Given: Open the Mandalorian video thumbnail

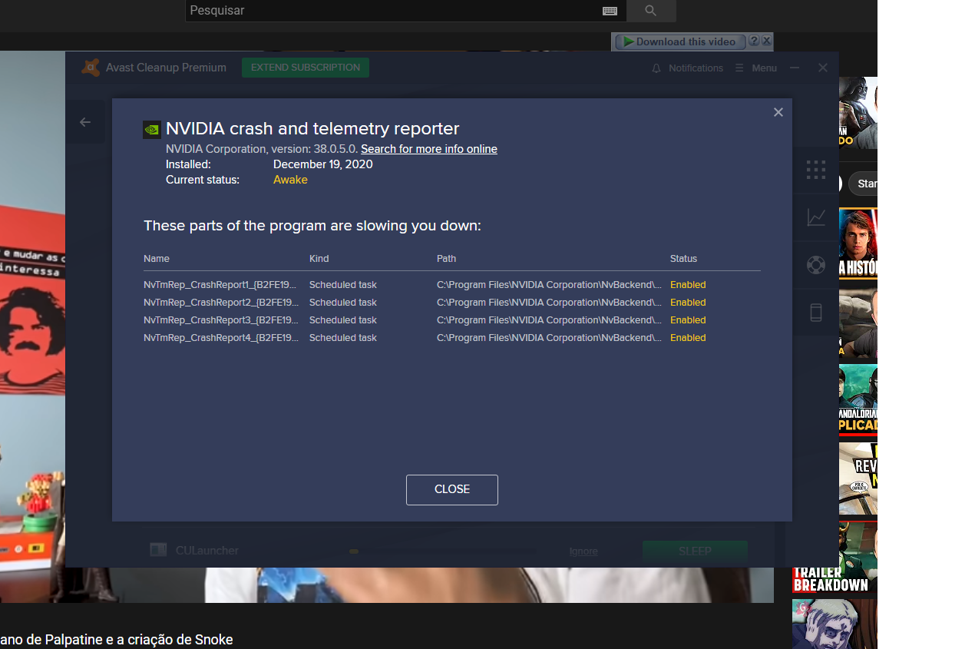Looking at the screenshot, I should [x=858, y=399].
